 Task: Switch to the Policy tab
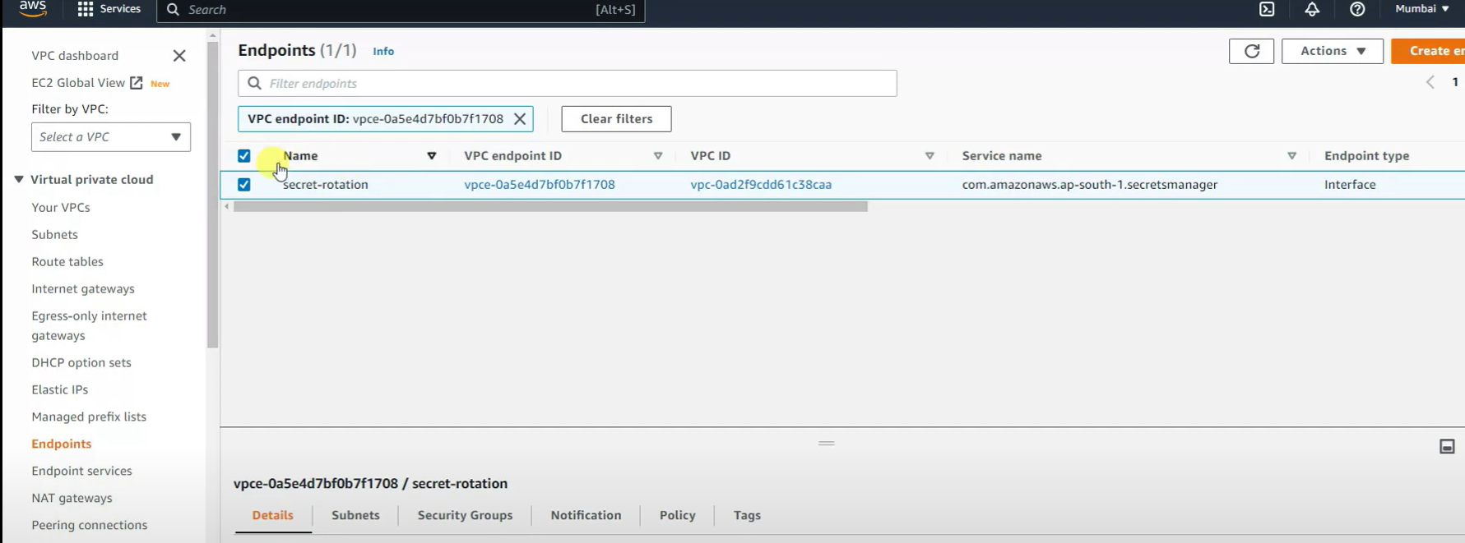click(x=678, y=516)
